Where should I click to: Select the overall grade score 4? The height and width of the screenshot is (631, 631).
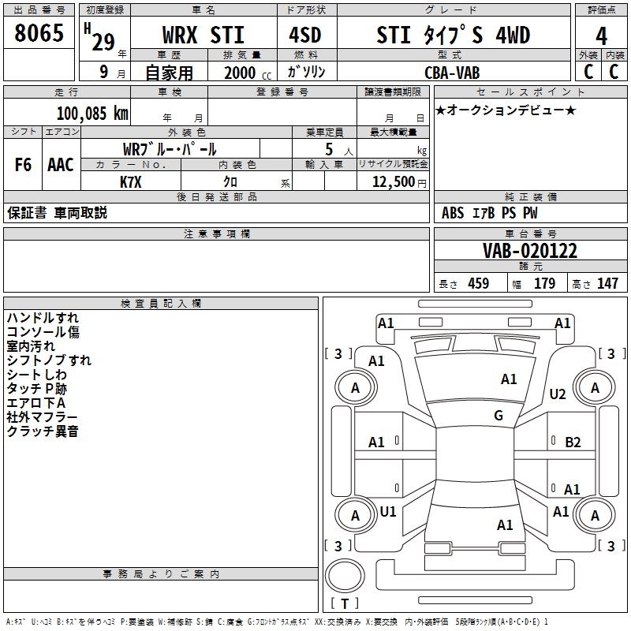pyautogui.click(x=601, y=35)
